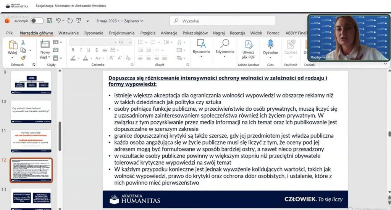Click the increase list indent icon
391x210 pixels.
[149, 50]
